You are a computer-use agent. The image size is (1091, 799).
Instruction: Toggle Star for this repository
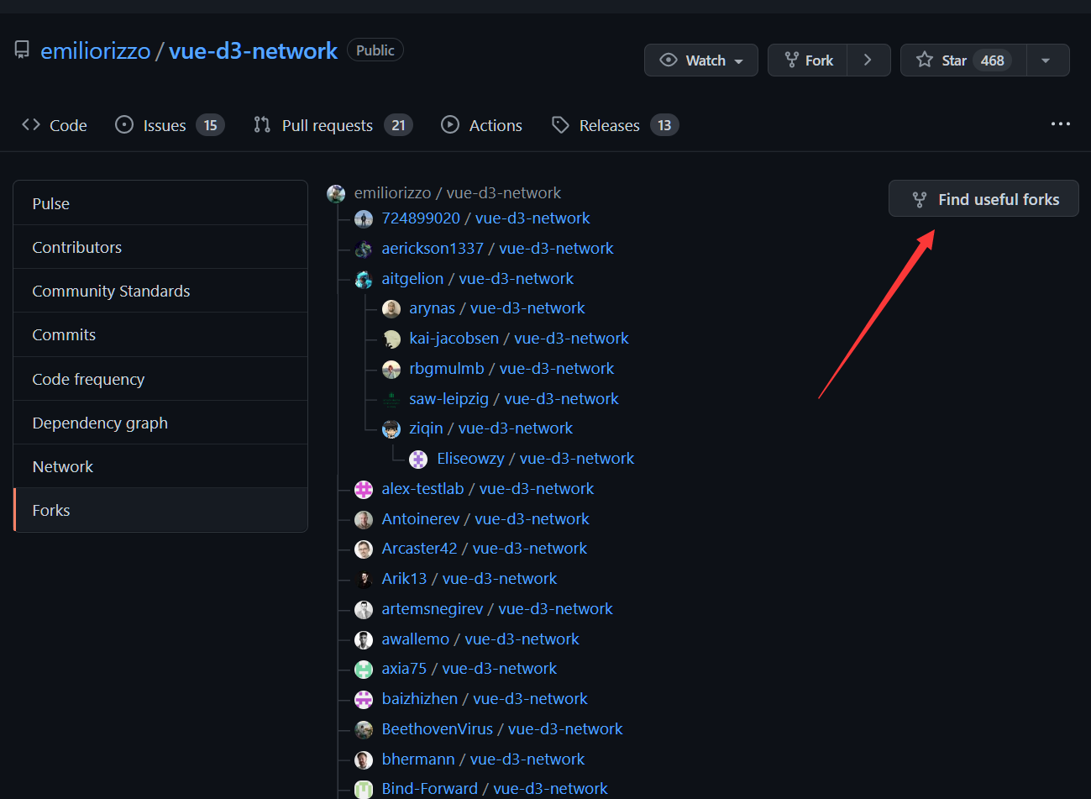[963, 60]
